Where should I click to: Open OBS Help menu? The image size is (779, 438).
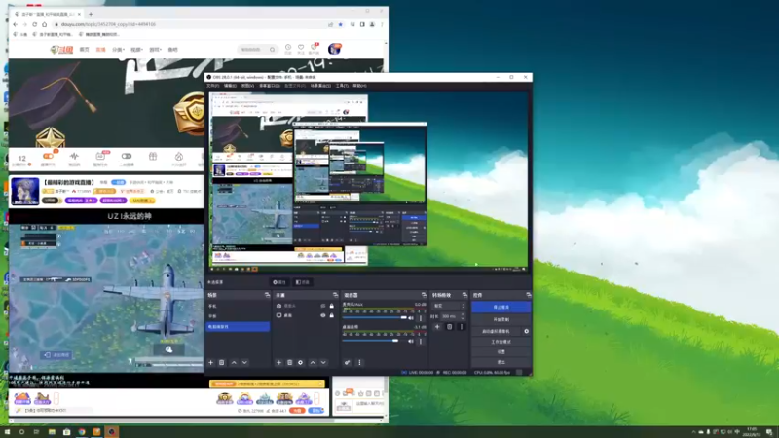[x=359, y=86]
